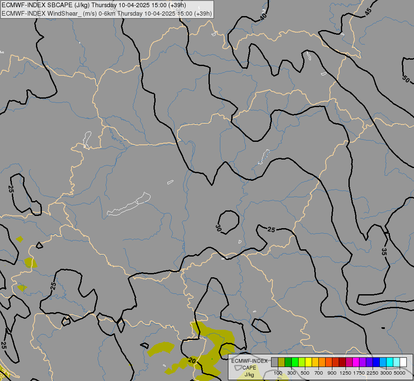Click the WindShear 0-6km title line
Viewport: 414px width, 381px height.
click(x=107, y=14)
